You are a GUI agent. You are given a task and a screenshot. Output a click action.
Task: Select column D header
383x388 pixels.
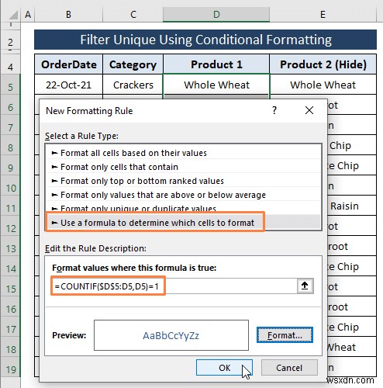(x=216, y=15)
